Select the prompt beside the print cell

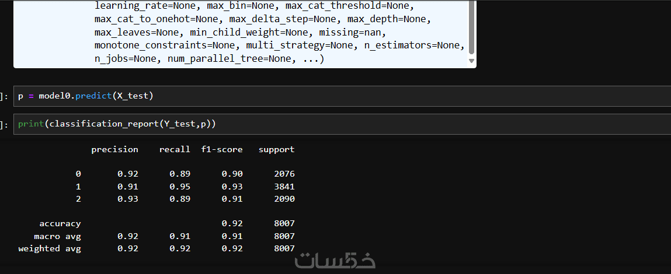(x=5, y=124)
